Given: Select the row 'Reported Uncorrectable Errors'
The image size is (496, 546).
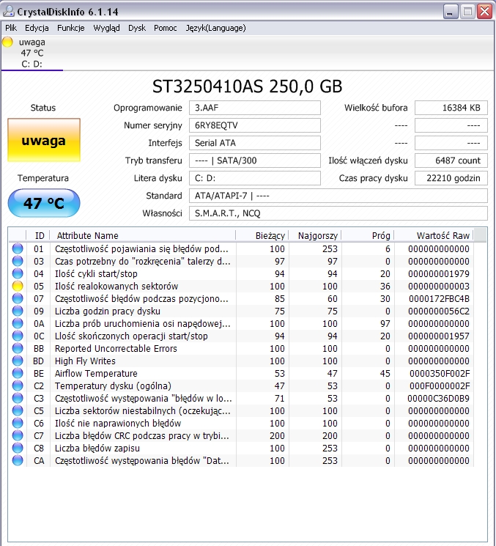Looking at the screenshot, I should tap(241, 348).
